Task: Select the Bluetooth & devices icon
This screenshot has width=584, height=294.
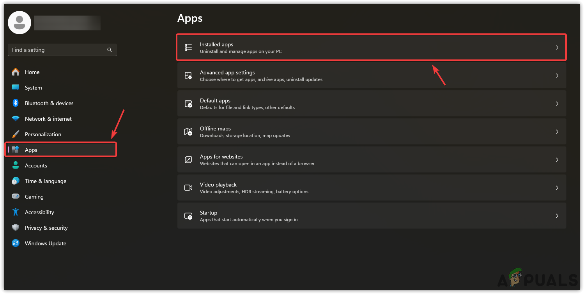Action: 16,103
